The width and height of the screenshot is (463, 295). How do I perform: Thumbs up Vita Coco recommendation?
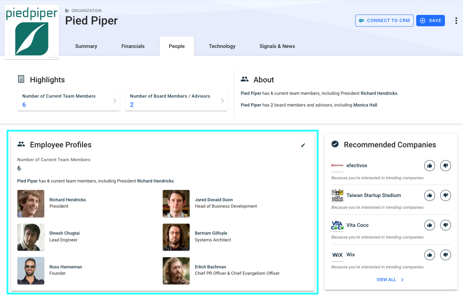point(430,225)
